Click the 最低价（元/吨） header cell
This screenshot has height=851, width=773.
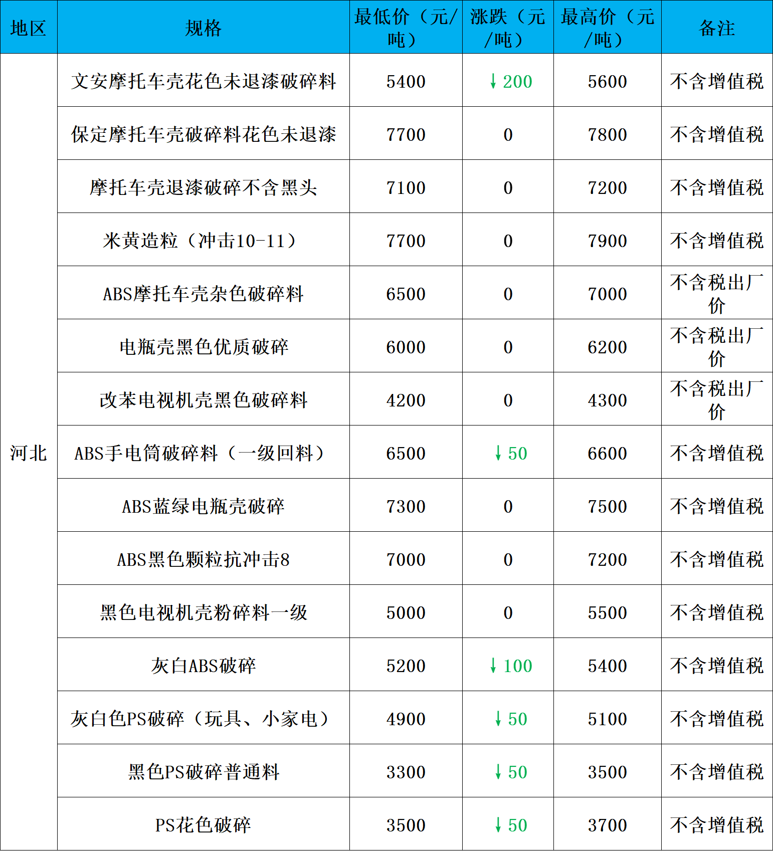click(x=406, y=28)
